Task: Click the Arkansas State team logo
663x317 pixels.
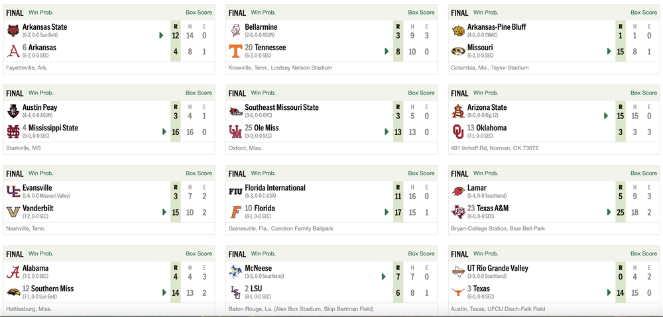Action: click(x=13, y=30)
